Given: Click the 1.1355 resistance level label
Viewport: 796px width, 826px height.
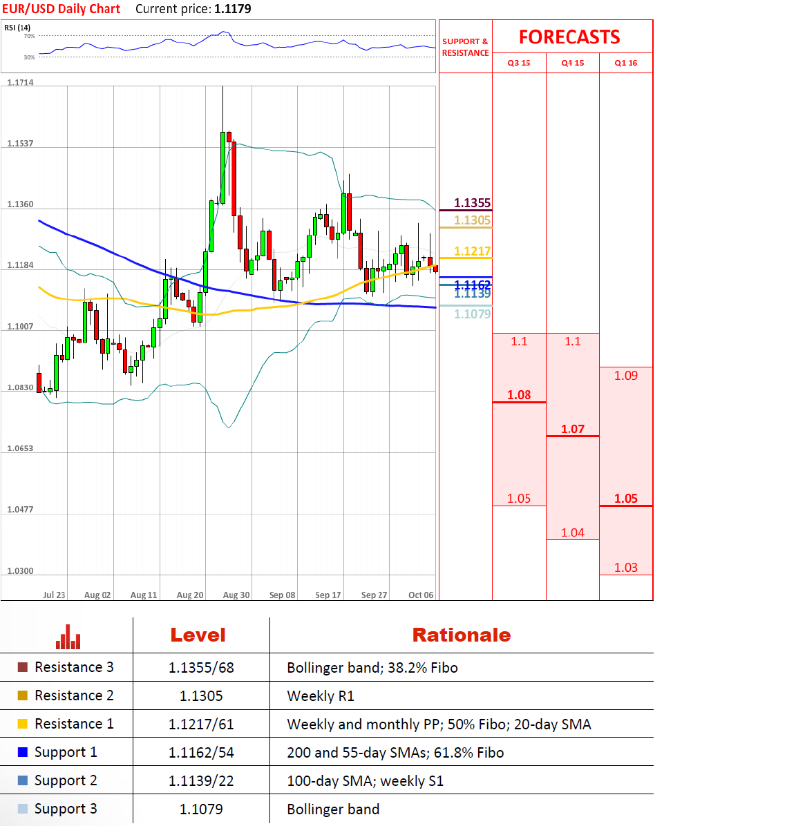Looking at the screenshot, I should 473,203.
